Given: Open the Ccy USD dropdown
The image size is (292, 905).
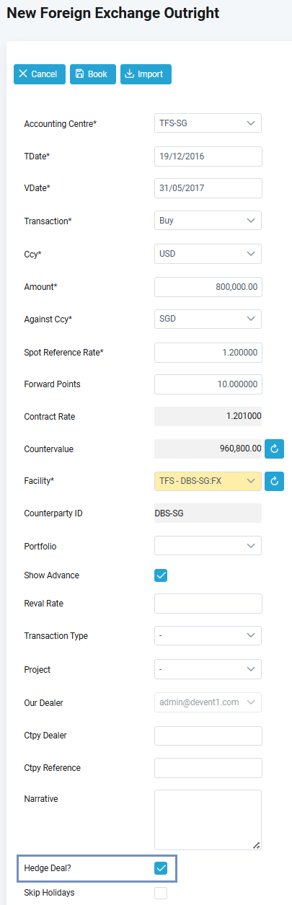Looking at the screenshot, I should [x=208, y=254].
